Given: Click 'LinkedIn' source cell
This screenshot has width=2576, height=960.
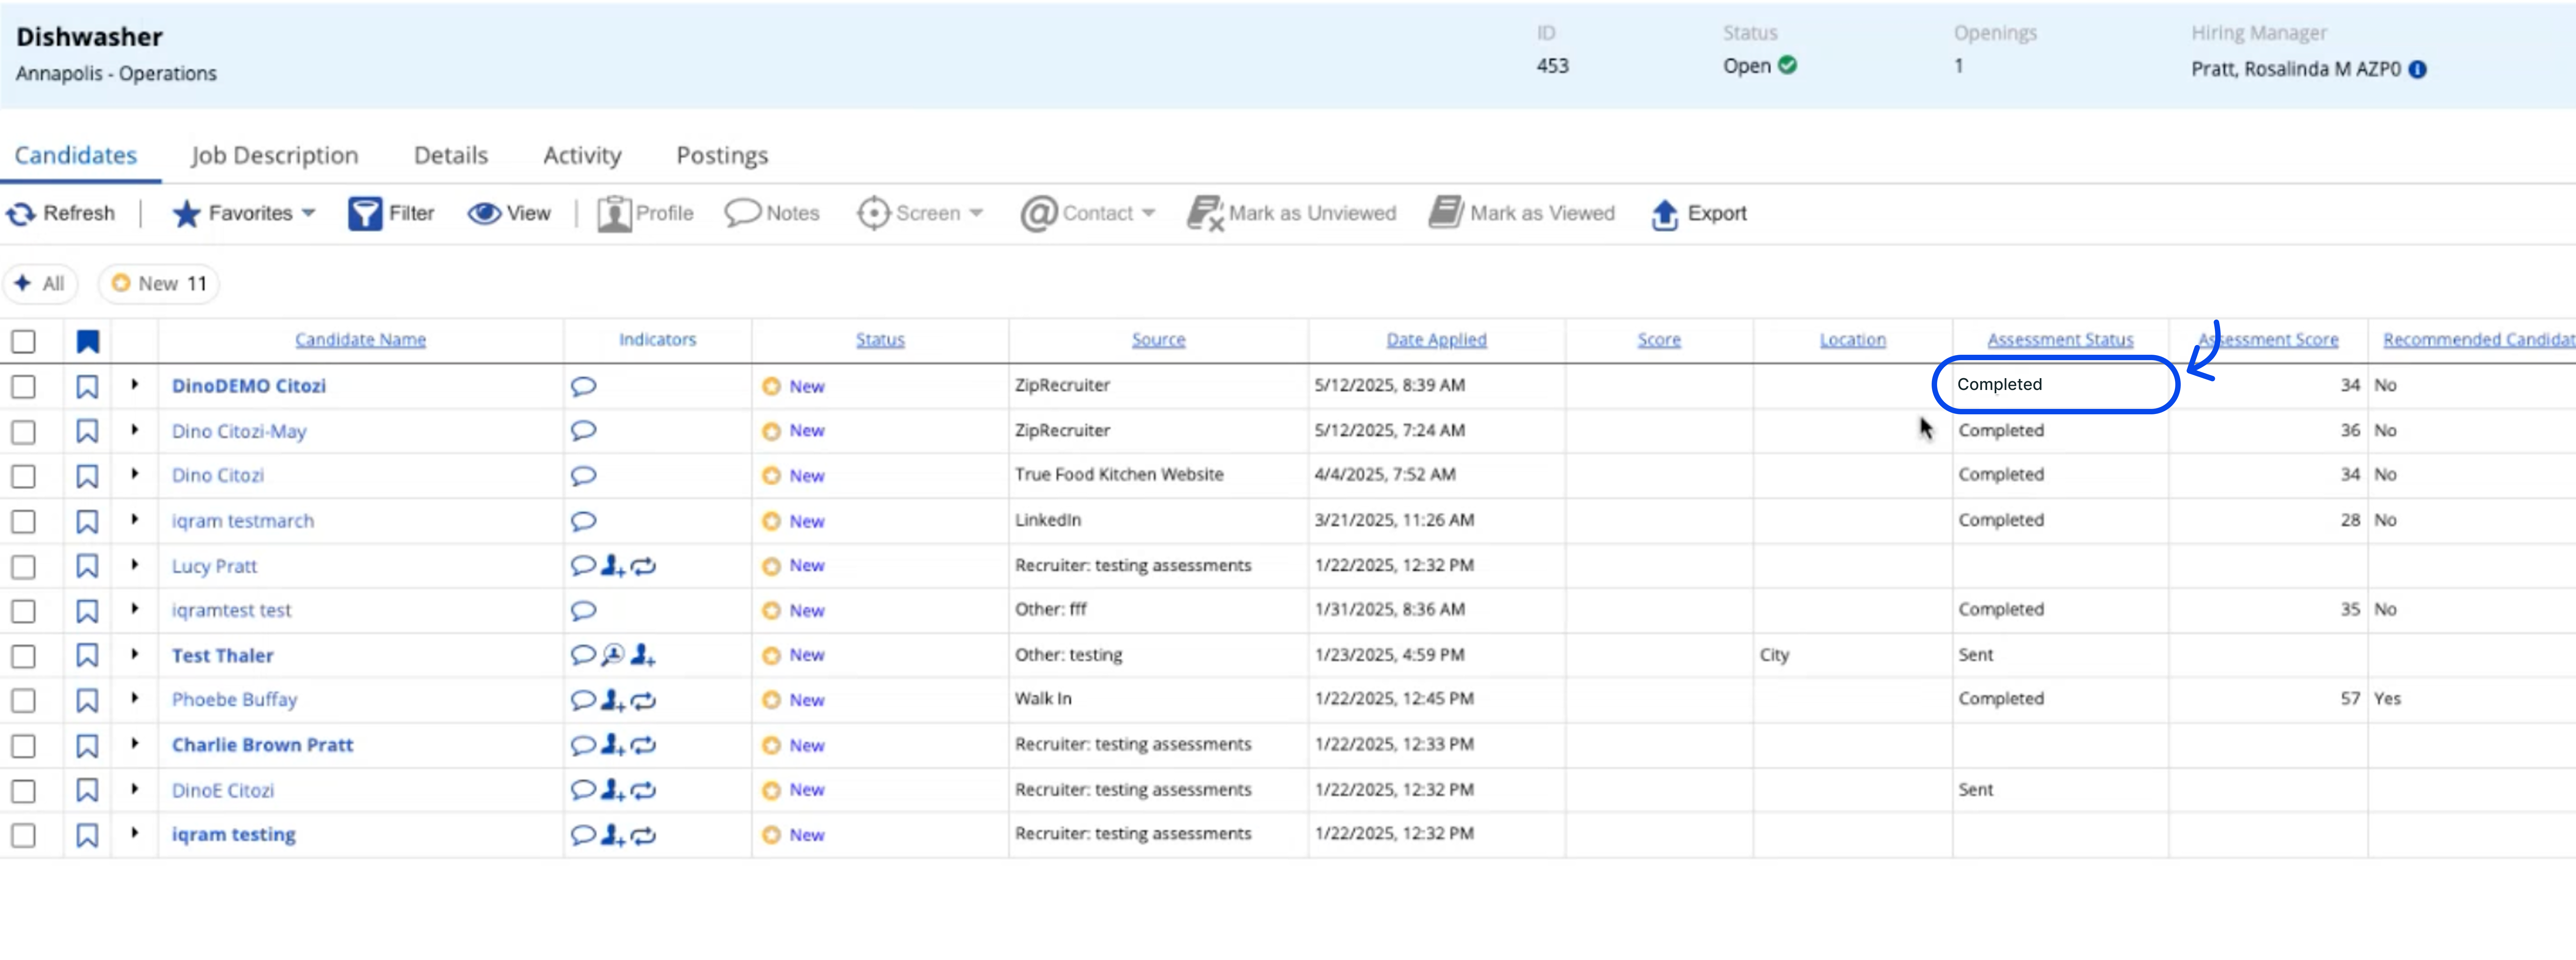Looking at the screenshot, I should (x=1048, y=520).
